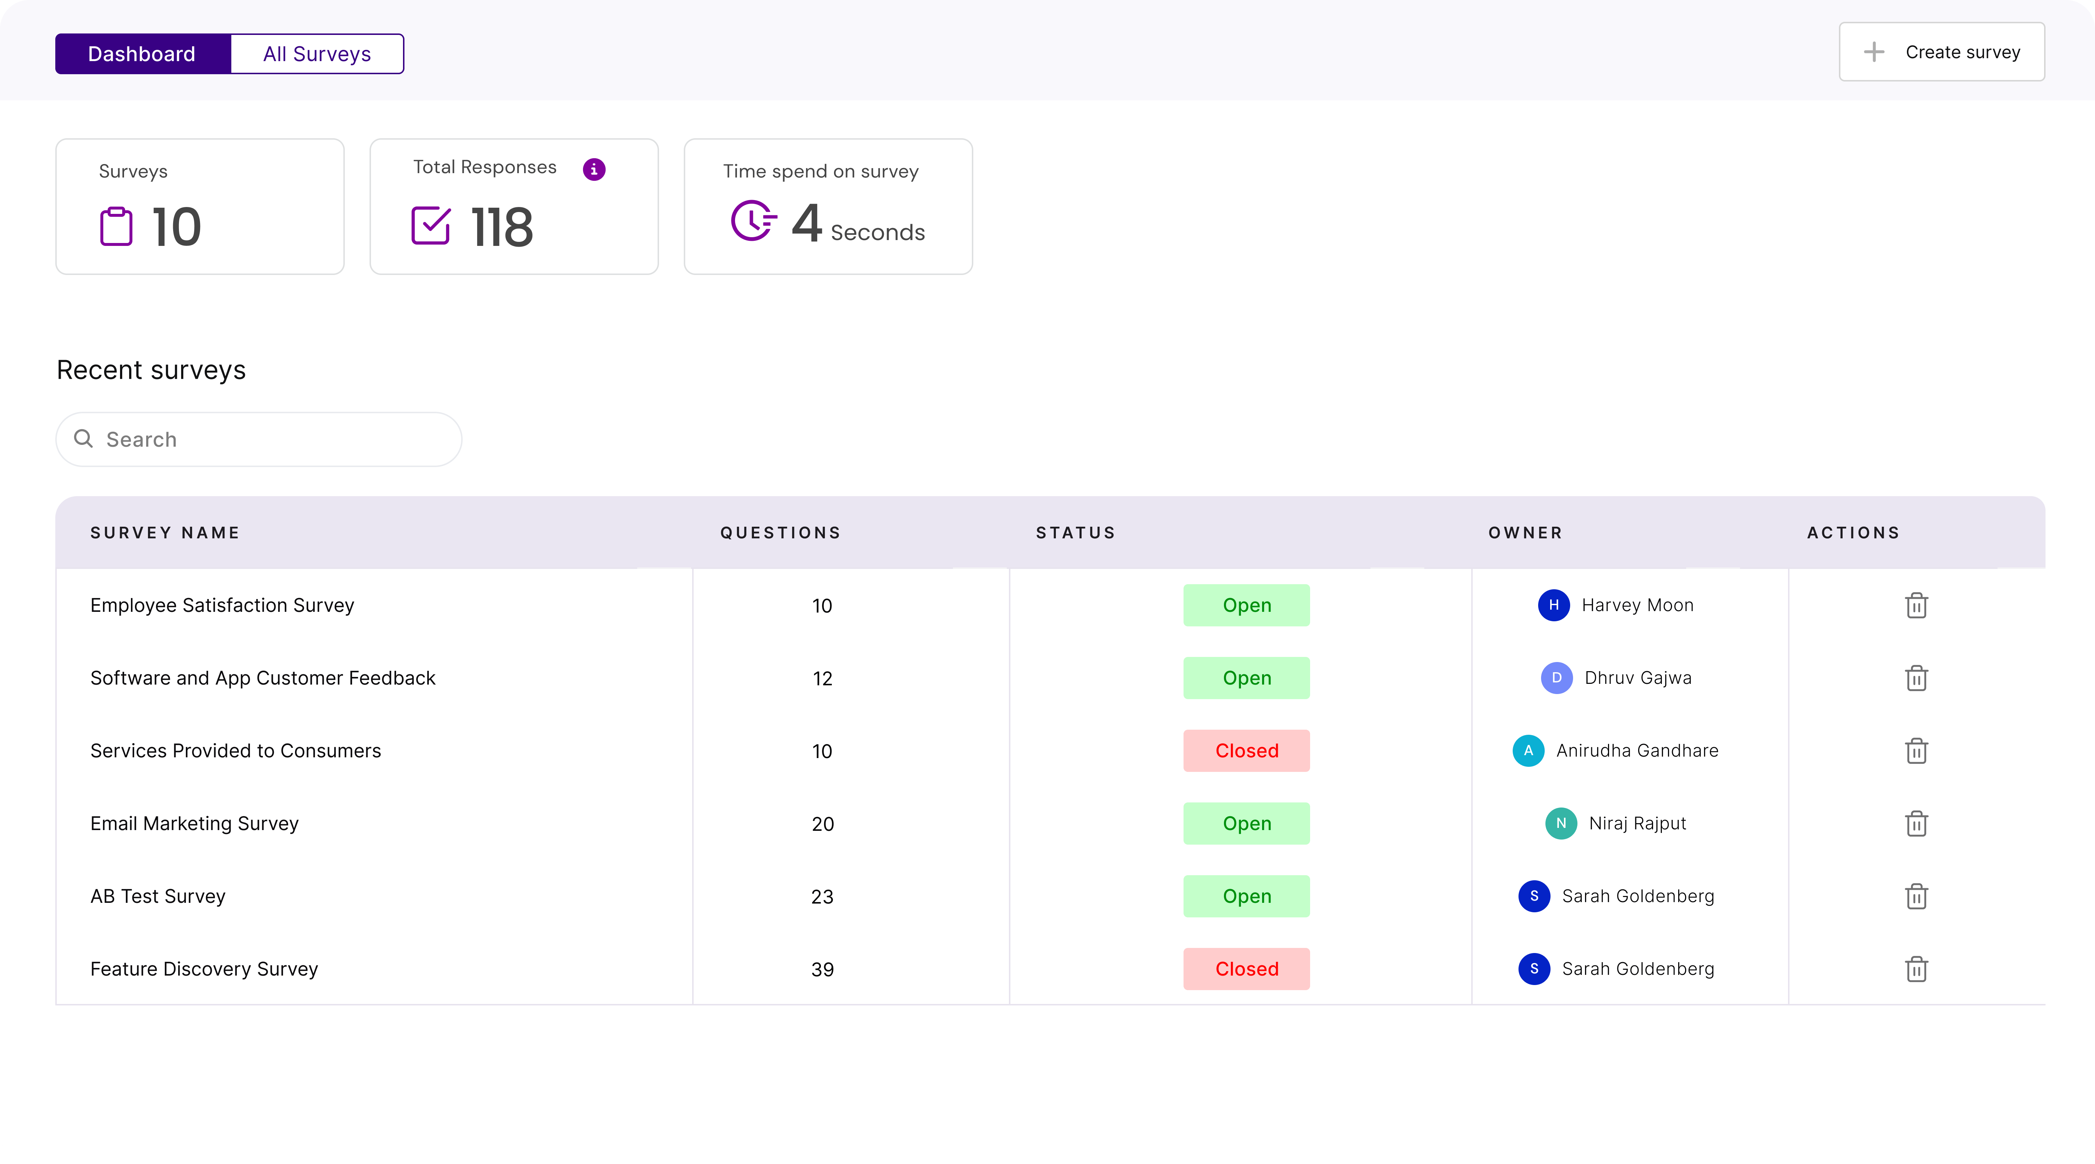
Task: Click Dhruv Gajwa's avatar
Action: 1557,678
